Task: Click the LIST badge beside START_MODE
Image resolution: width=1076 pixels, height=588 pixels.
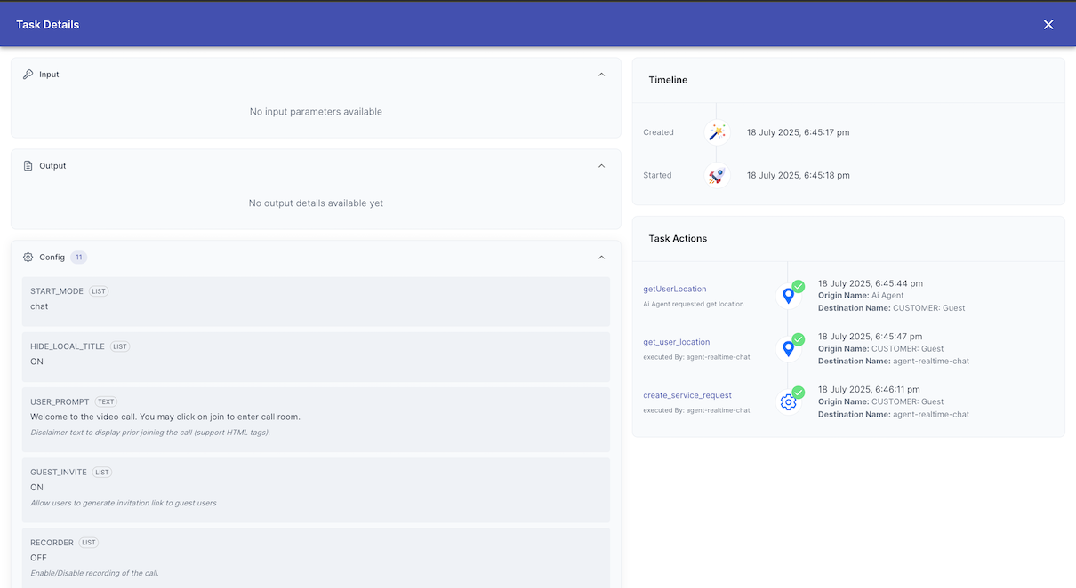Action: coord(98,290)
